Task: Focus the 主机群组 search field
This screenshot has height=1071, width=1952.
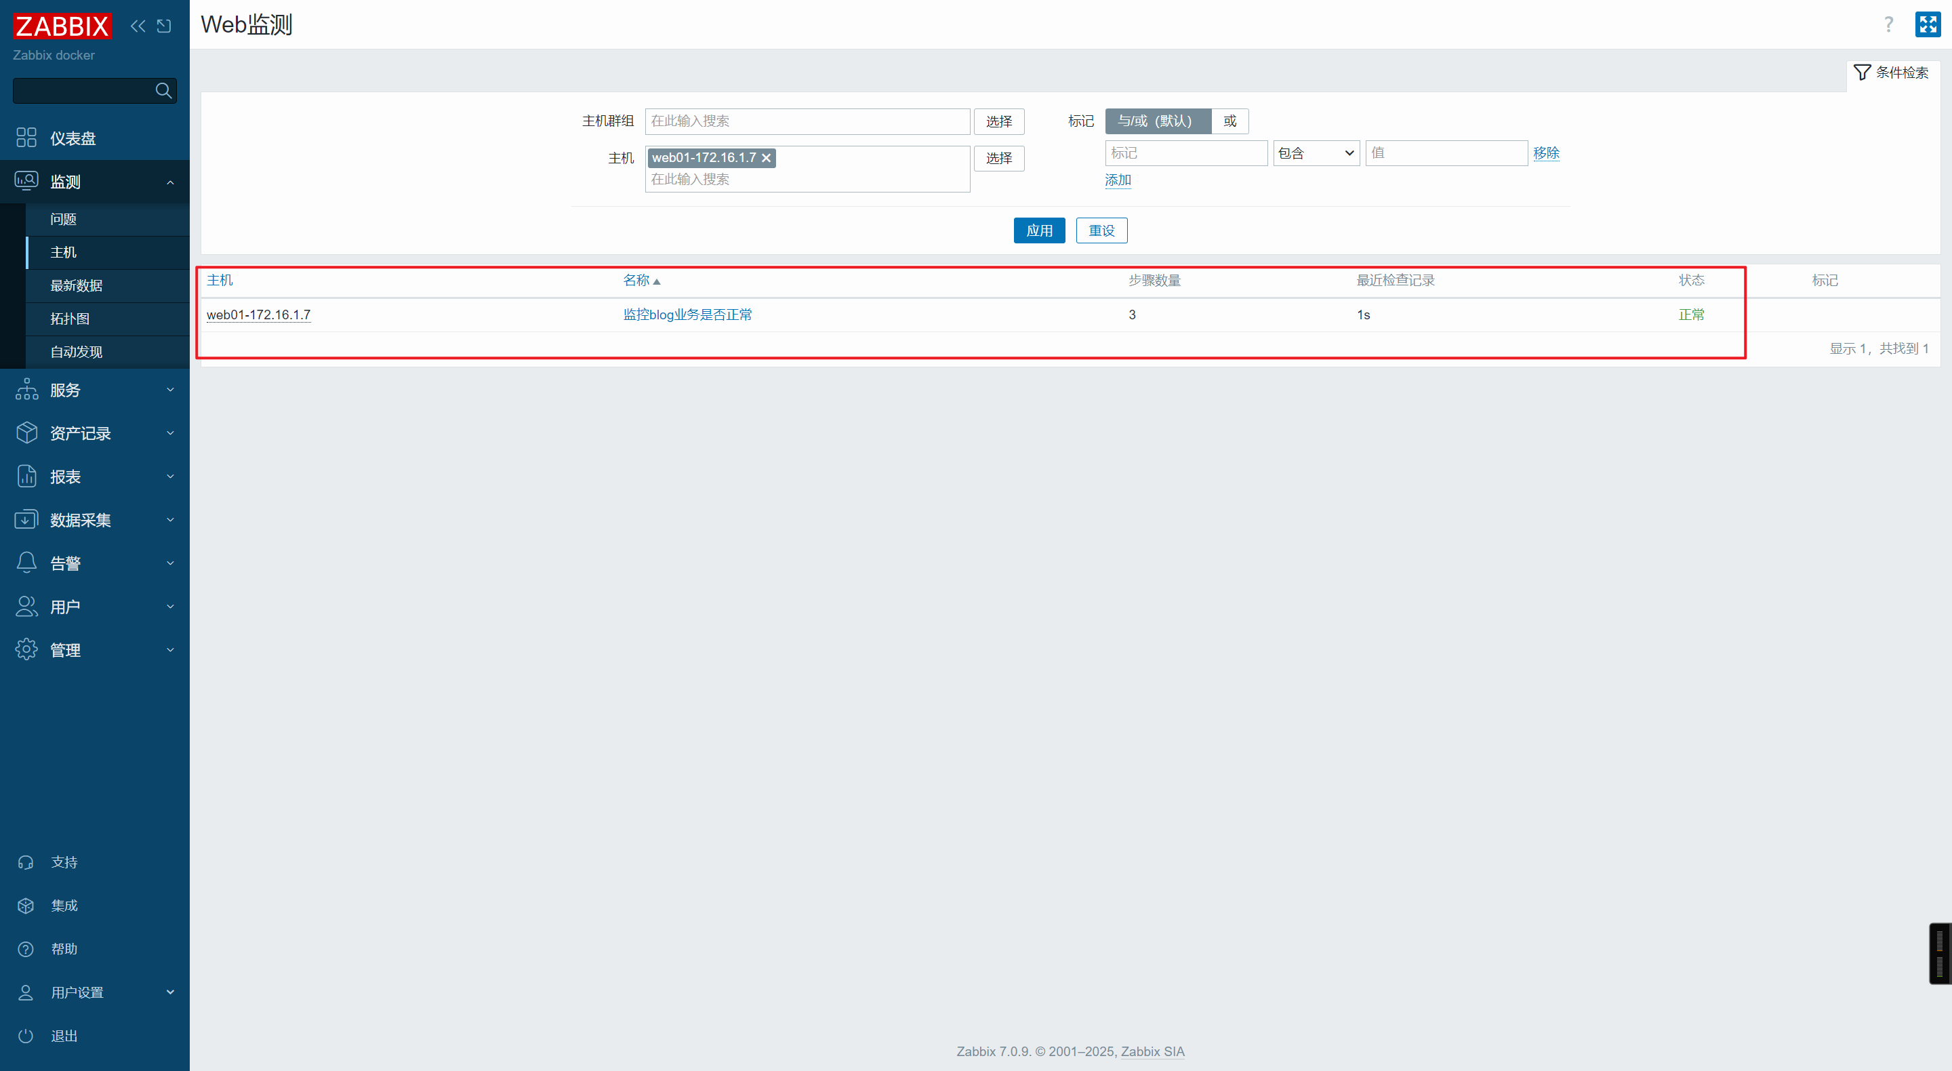Action: [x=807, y=121]
